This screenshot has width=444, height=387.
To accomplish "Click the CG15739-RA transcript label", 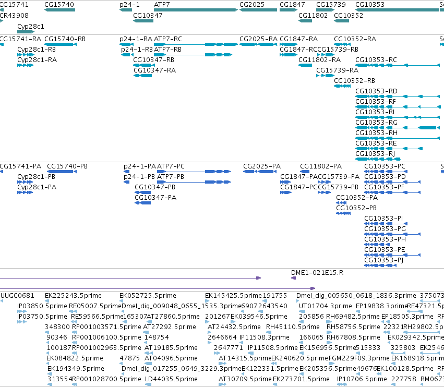I will pyautogui.click(x=337, y=70).
